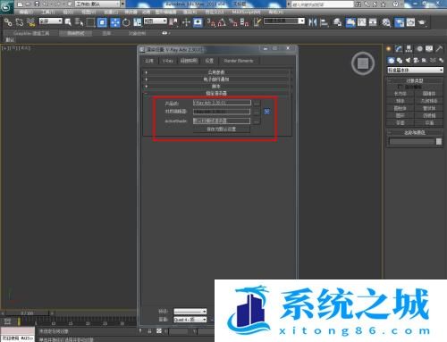The width and height of the screenshot is (447, 342).
Task: Click the Select and Manipulate tool
Action: (x=186, y=22)
